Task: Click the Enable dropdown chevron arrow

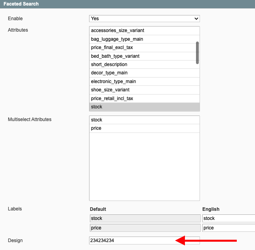Action: click(196, 19)
